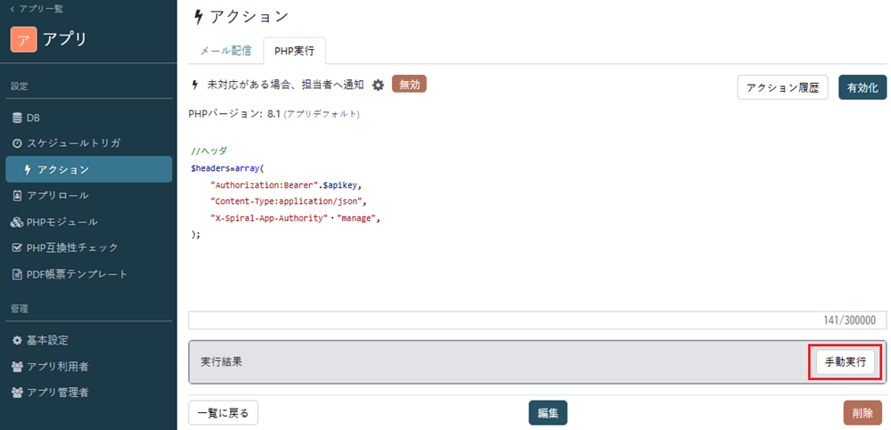Image resolution: width=891 pixels, height=430 pixels.
Task: Click the PHPモジュール cubes icon
Action: coord(17,222)
